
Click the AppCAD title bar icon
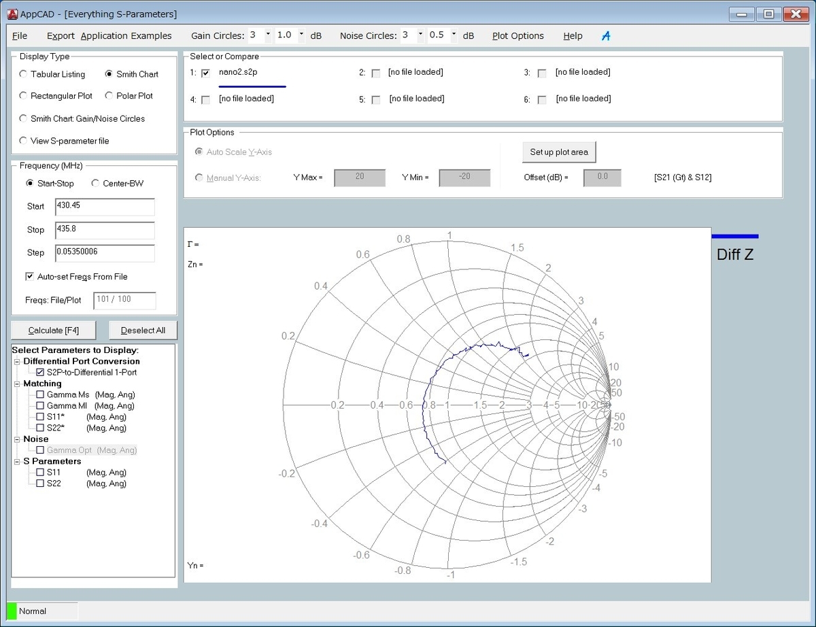(12, 14)
